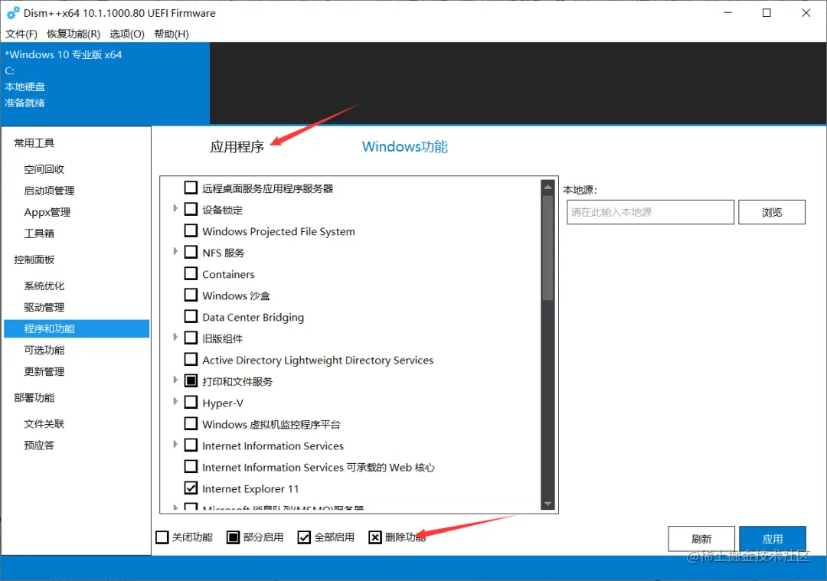Open 预应答 in the sidebar
Image resolution: width=827 pixels, height=581 pixels.
(x=39, y=446)
